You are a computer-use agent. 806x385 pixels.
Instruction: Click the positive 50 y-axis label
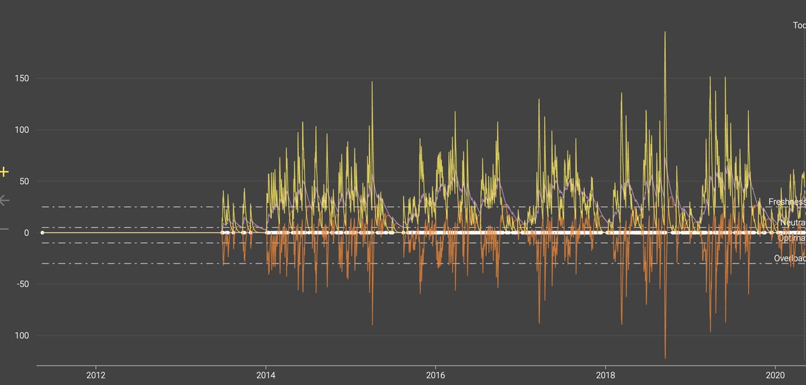coord(24,181)
